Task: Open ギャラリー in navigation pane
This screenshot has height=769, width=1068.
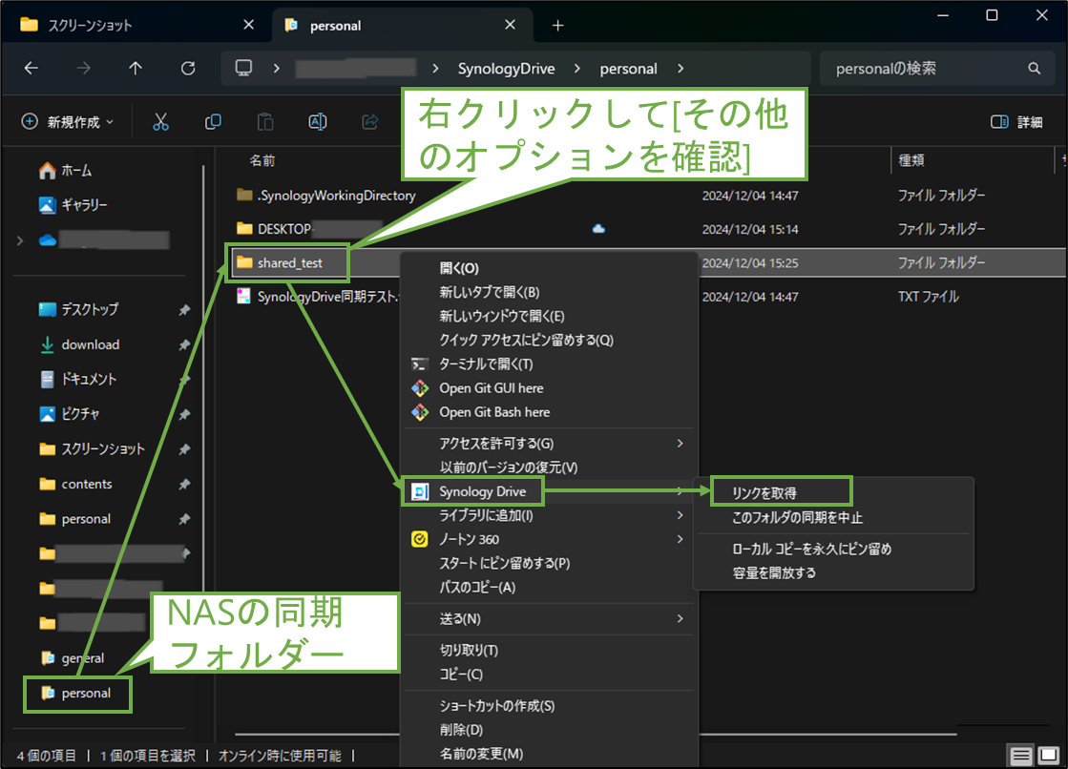Action: coord(73,204)
